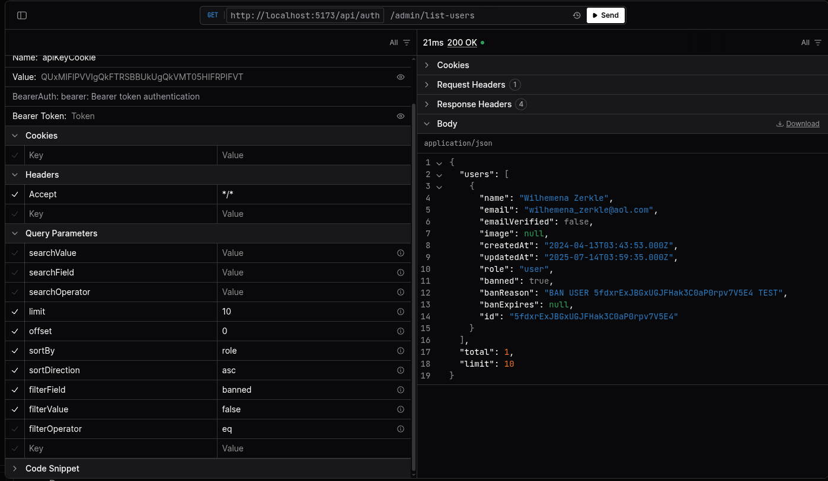The image size is (828, 481).
Task: Click the response panel filter icon
Action: (x=817, y=43)
